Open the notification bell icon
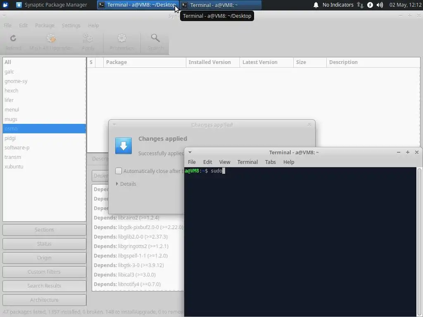This screenshot has height=317, width=423. tap(316, 5)
